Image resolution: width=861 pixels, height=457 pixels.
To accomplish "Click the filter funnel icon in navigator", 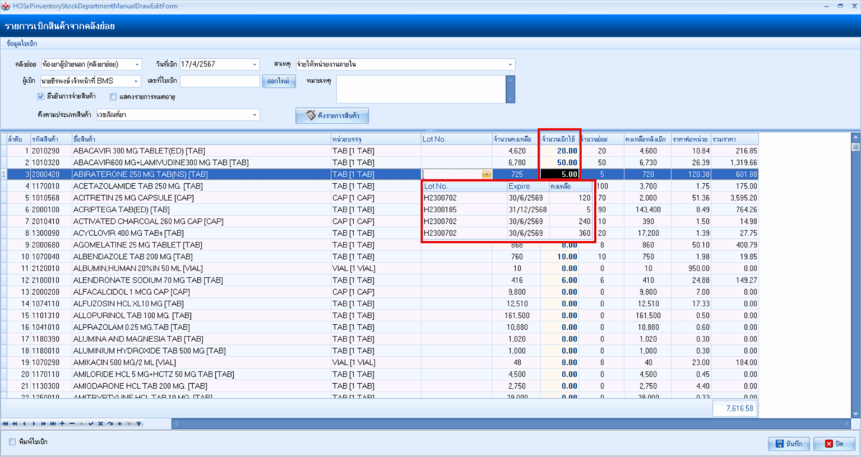I will point(138,424).
